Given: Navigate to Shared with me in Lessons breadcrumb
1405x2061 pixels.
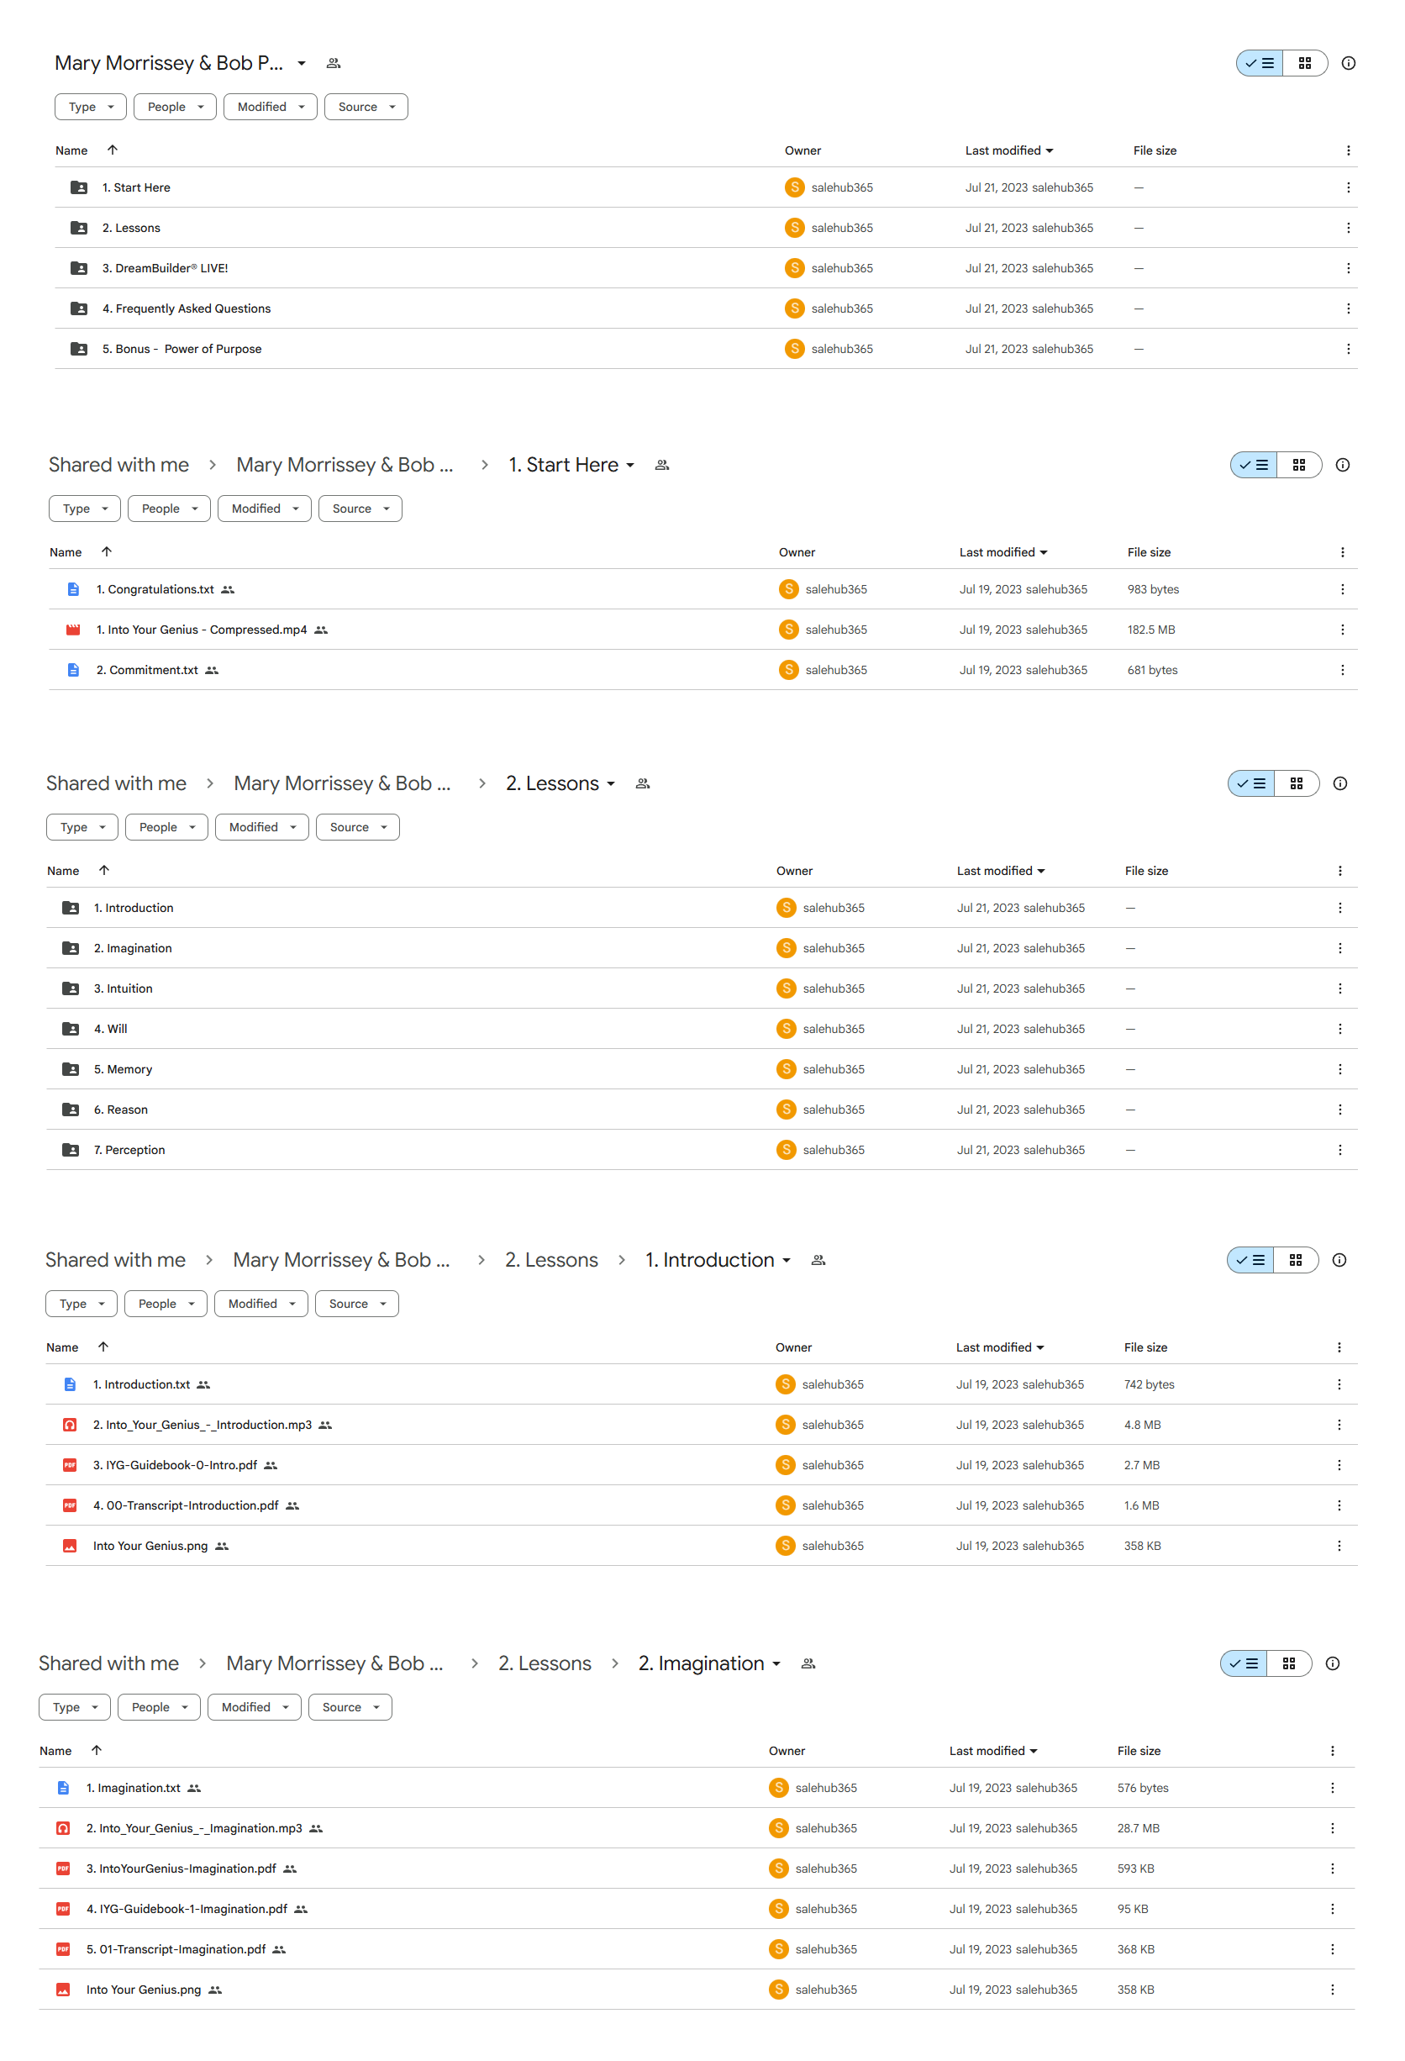Looking at the screenshot, I should coord(116,783).
